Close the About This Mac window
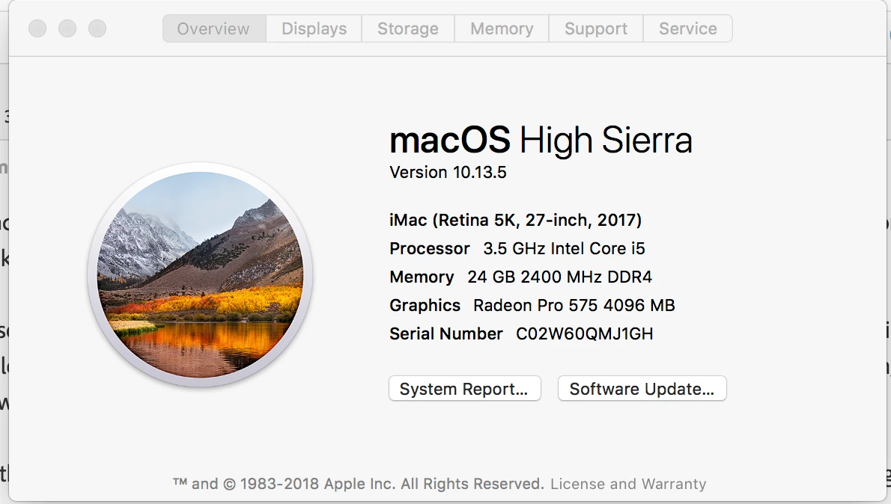891x504 pixels. 37,29
